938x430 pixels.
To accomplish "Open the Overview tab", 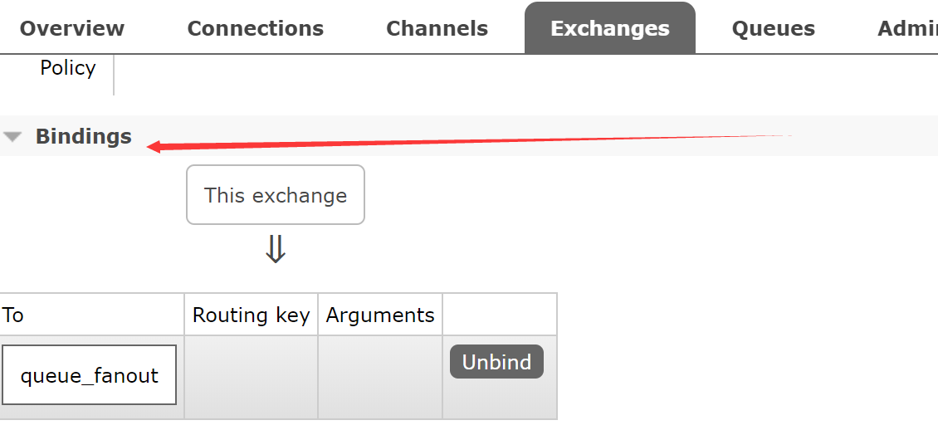I will click(72, 28).
